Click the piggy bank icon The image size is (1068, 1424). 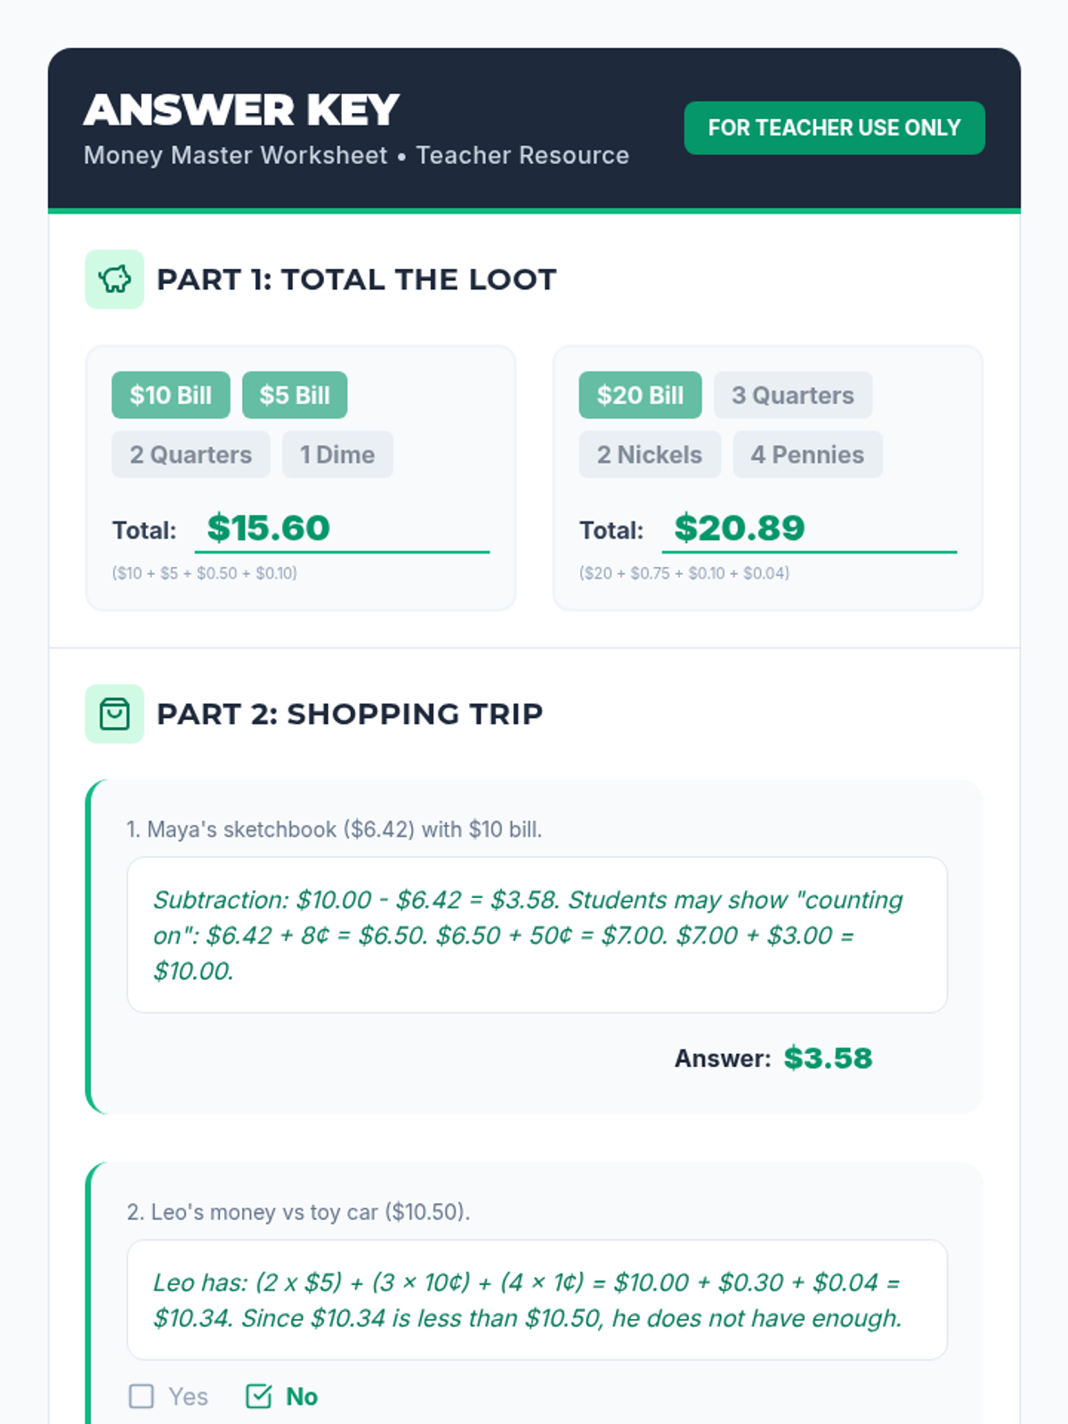coord(114,279)
